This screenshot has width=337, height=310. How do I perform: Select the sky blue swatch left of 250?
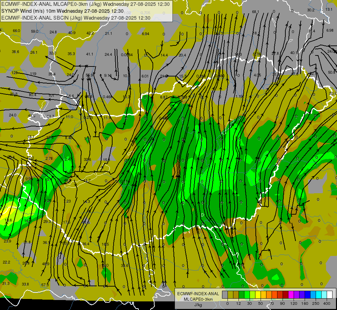[x=313, y=294]
